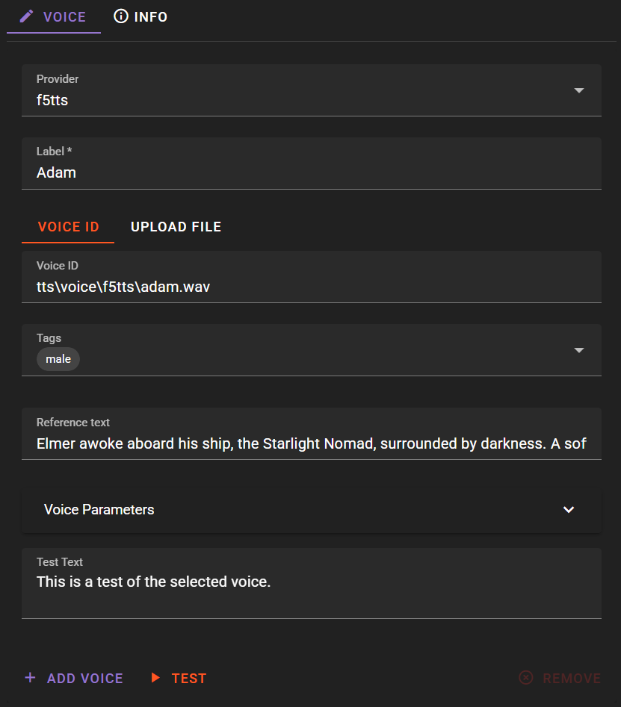Expand the Voice Parameters chevron
The image size is (621, 707).
[x=569, y=509]
